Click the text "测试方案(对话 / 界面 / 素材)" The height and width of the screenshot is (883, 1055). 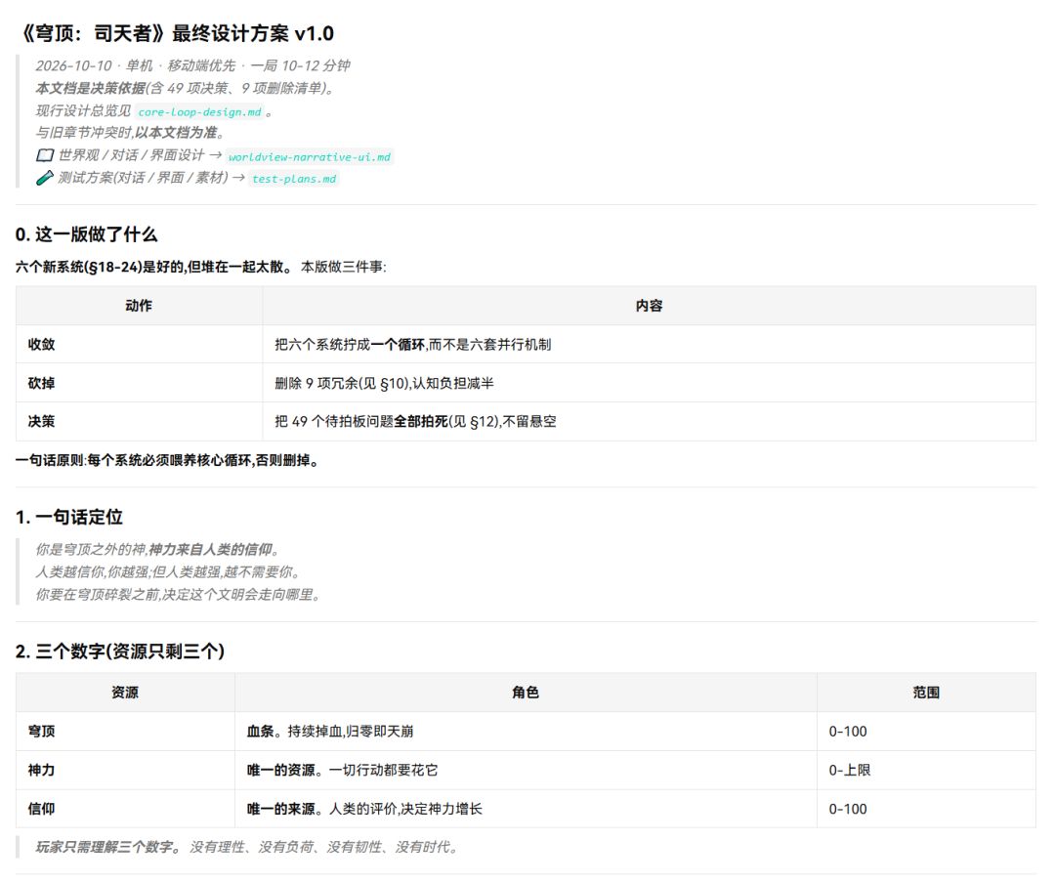coord(143,178)
